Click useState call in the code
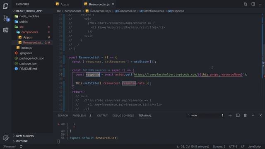The image size is (265, 149). click(141, 62)
